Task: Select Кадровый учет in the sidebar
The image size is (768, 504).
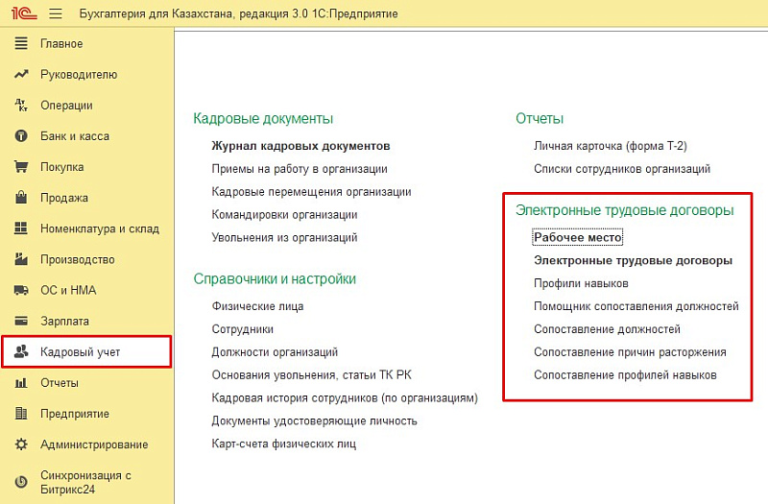Action: point(80,352)
